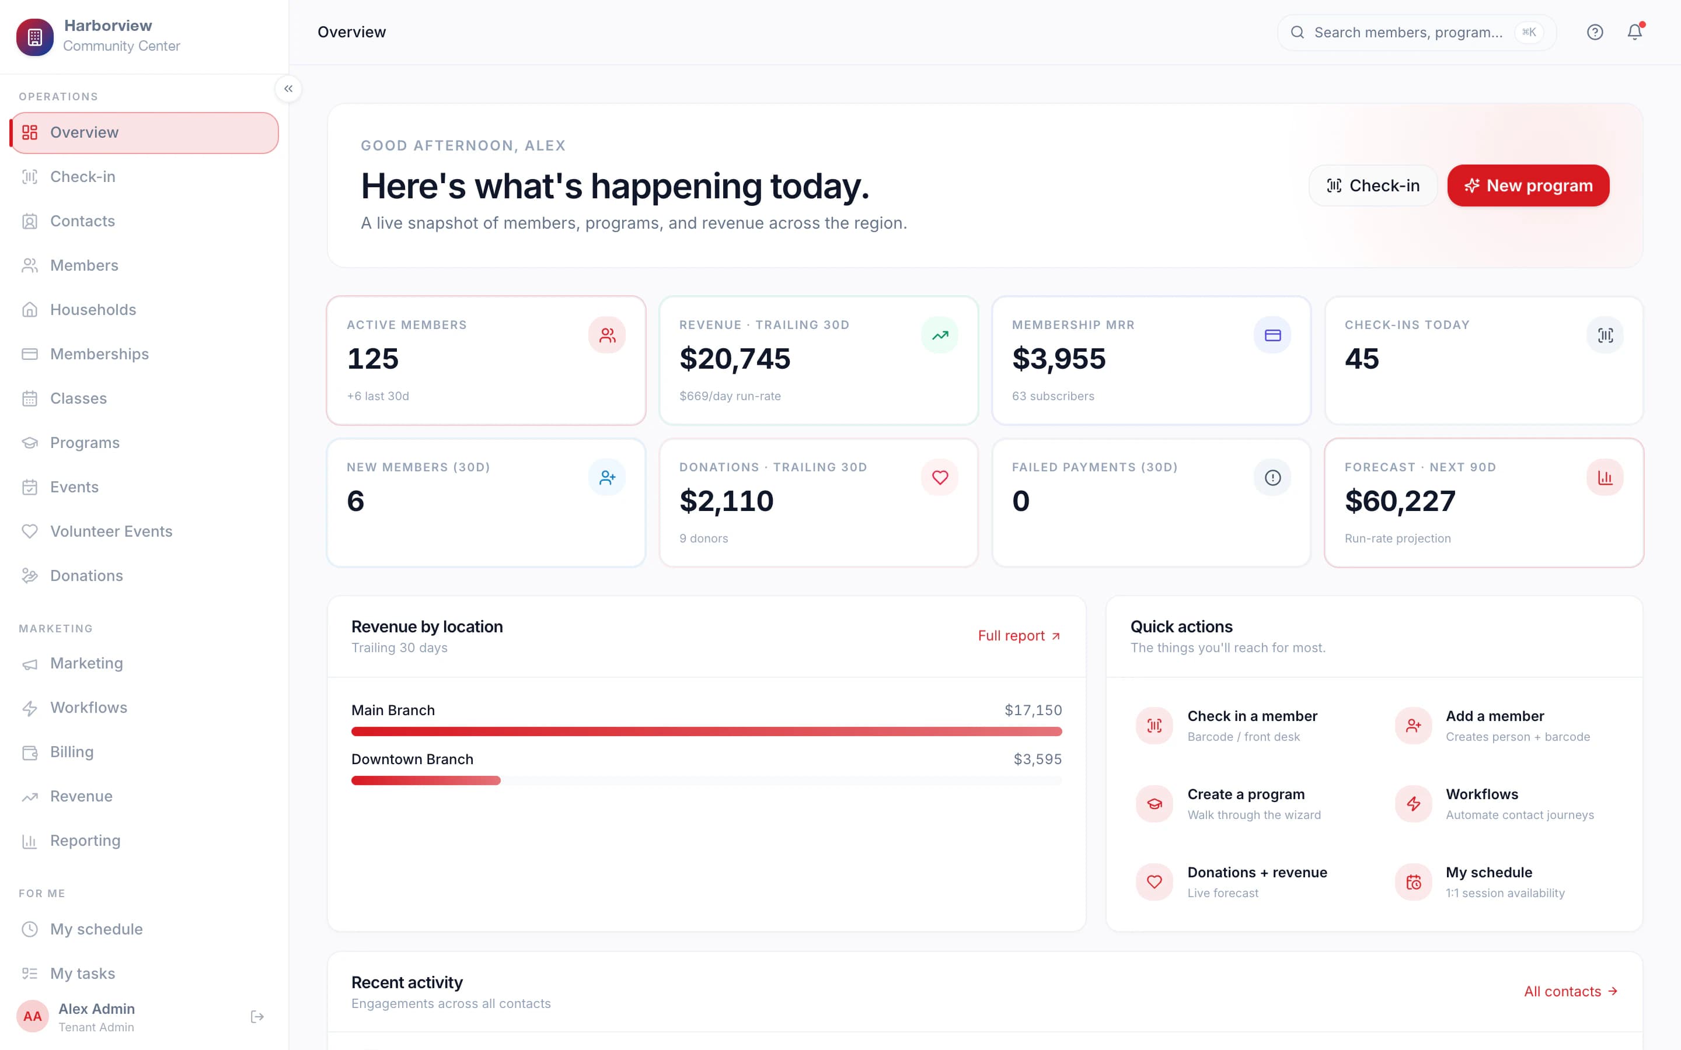The height and width of the screenshot is (1050, 1681).
Task: Click the log out icon beside Alex Admin
Action: click(257, 1017)
